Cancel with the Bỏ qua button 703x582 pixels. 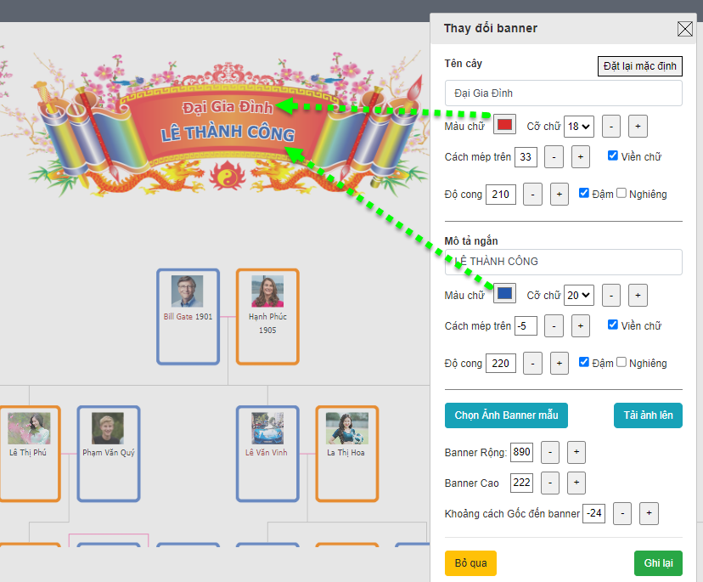tap(470, 563)
